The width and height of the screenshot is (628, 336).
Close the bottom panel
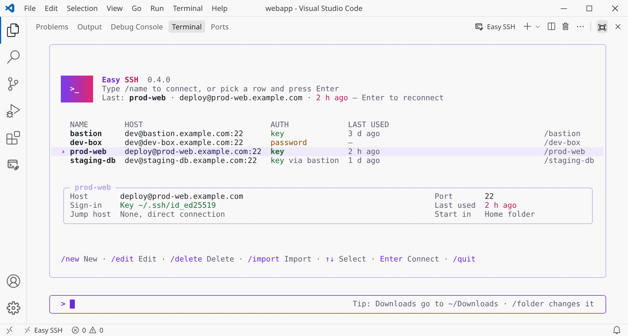pyautogui.click(x=618, y=27)
